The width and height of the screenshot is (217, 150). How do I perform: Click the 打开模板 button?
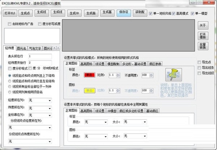(203, 36)
